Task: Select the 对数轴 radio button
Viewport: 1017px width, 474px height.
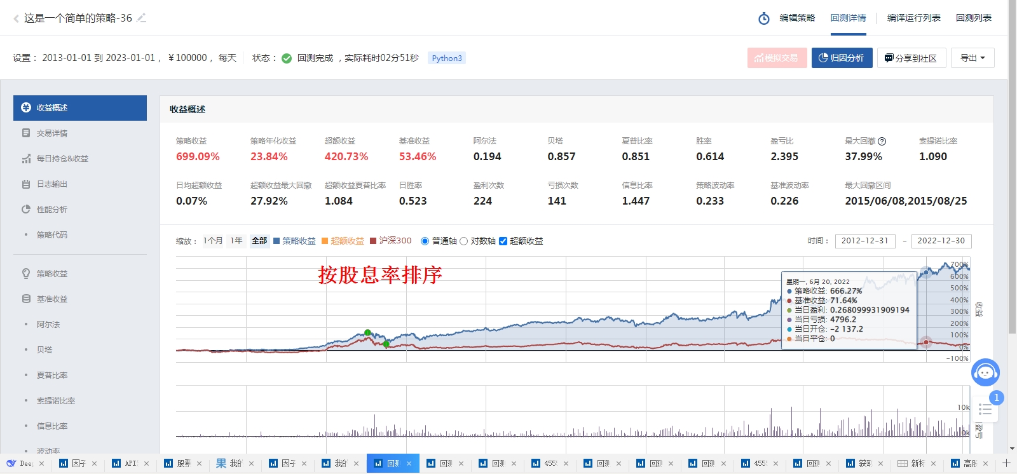Action: pyautogui.click(x=463, y=241)
